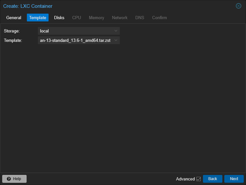Open the DNS tab
This screenshot has width=246, height=185.
(x=140, y=18)
